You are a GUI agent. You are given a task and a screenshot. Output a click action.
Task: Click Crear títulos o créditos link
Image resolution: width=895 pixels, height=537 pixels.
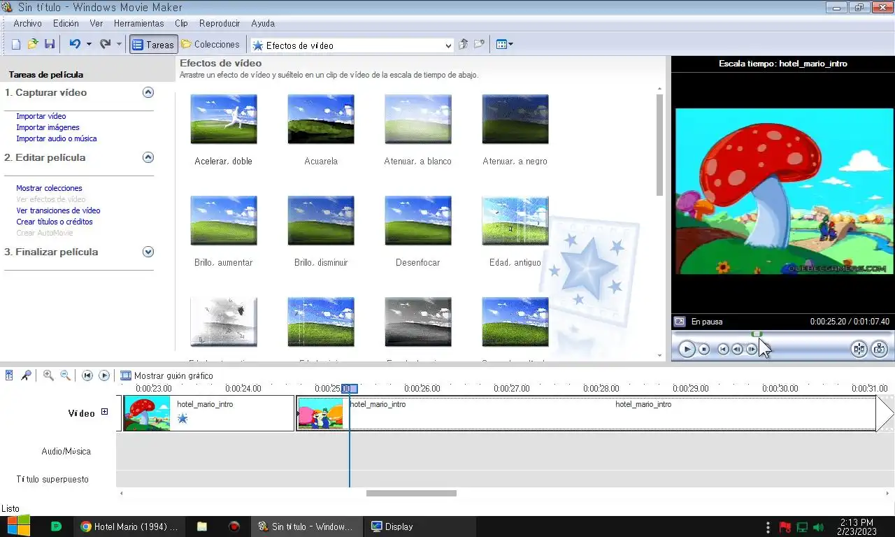55,222
